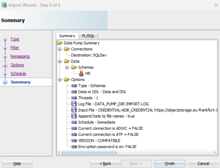Click the Summary step bullet in sidebar
Screen dimensions: 220x168
tap(5, 82)
